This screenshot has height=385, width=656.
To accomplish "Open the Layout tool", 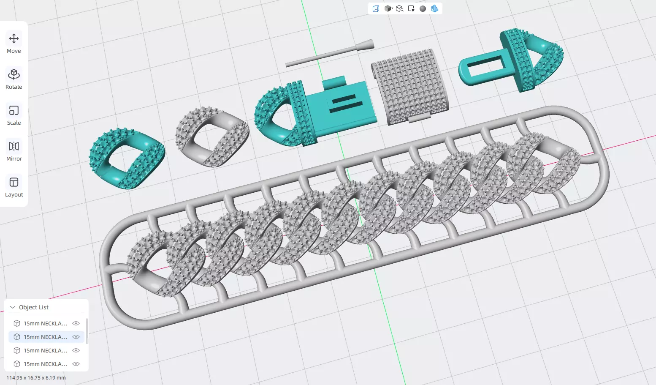I will point(14,187).
